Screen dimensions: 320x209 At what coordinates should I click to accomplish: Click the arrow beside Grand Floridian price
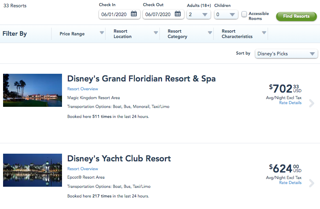pyautogui.click(x=312, y=103)
